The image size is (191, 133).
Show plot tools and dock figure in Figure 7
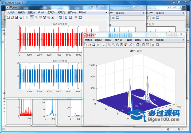157,45
